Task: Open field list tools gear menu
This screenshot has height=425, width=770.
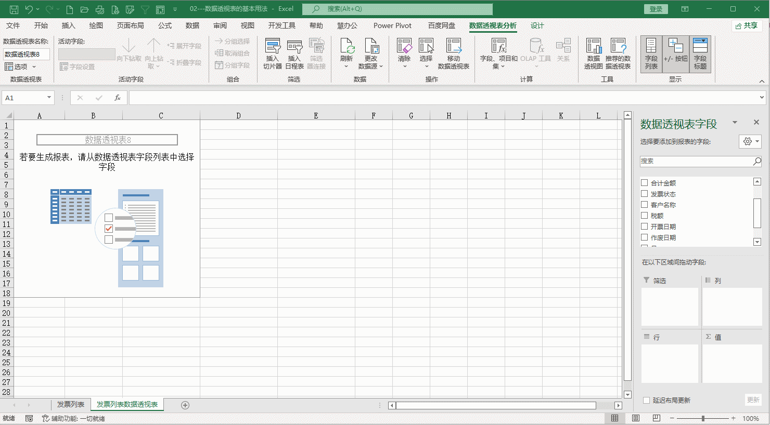Action: (750, 141)
